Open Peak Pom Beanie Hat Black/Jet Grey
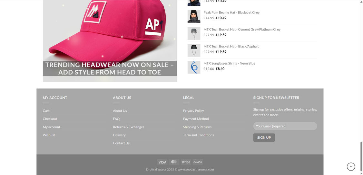 pos(231,13)
